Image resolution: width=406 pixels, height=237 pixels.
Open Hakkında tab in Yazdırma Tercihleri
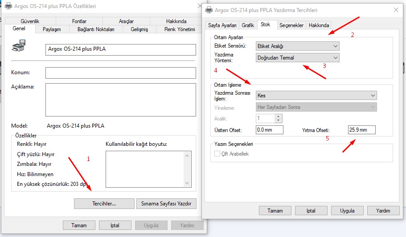point(319,25)
